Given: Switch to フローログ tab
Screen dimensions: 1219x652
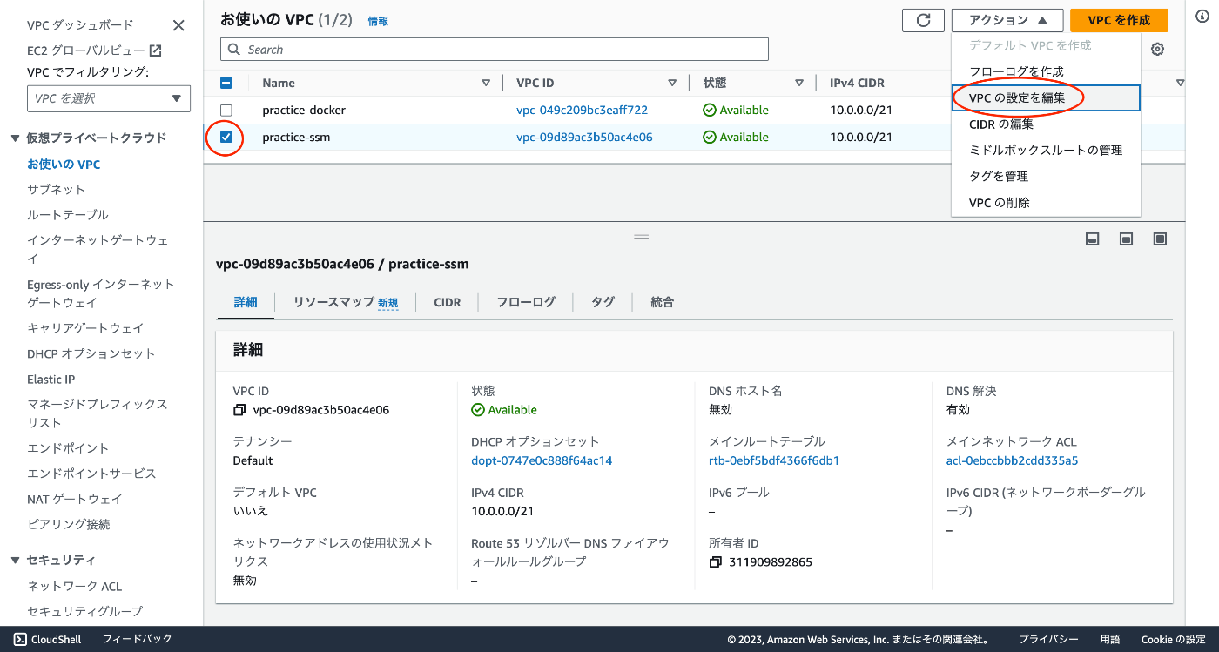Looking at the screenshot, I should click(x=526, y=302).
